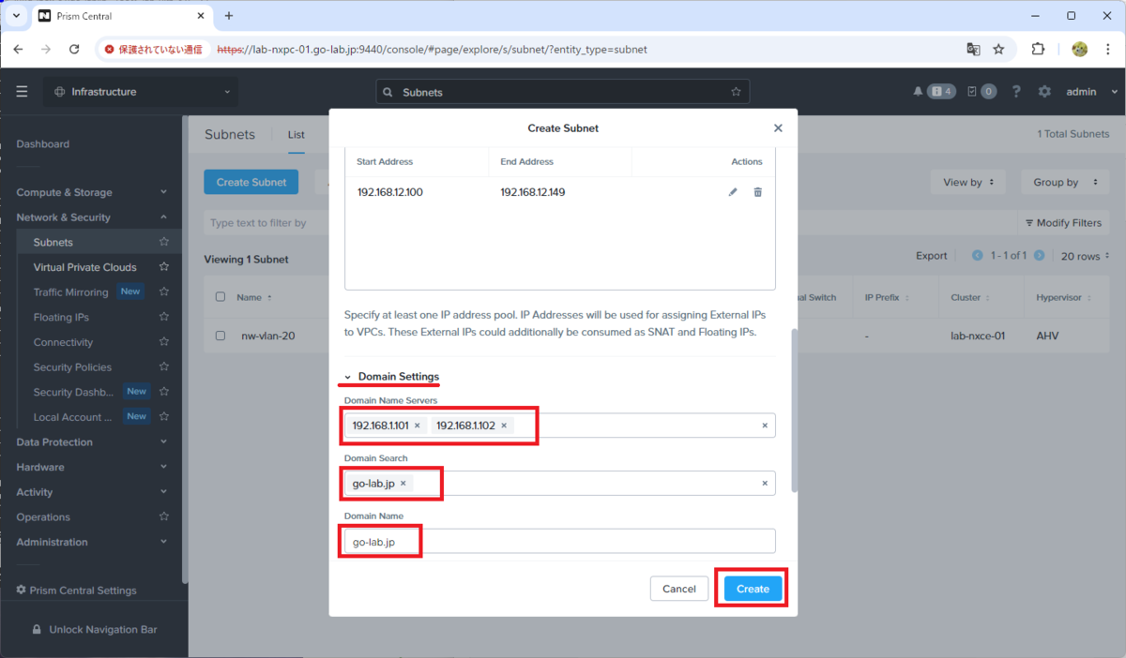
Task: Go to Dashboard in sidebar
Action: [x=42, y=144]
